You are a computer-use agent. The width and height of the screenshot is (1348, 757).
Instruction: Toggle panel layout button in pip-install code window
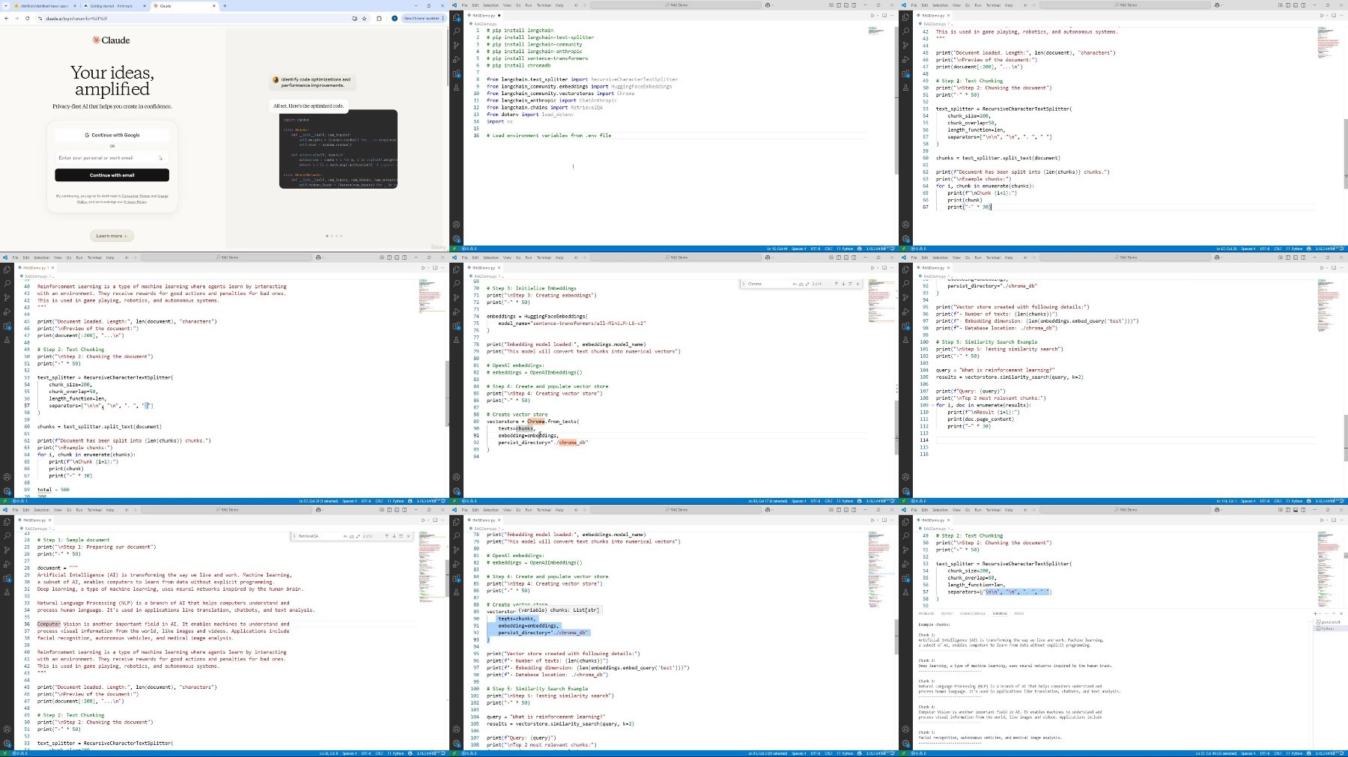pos(846,5)
